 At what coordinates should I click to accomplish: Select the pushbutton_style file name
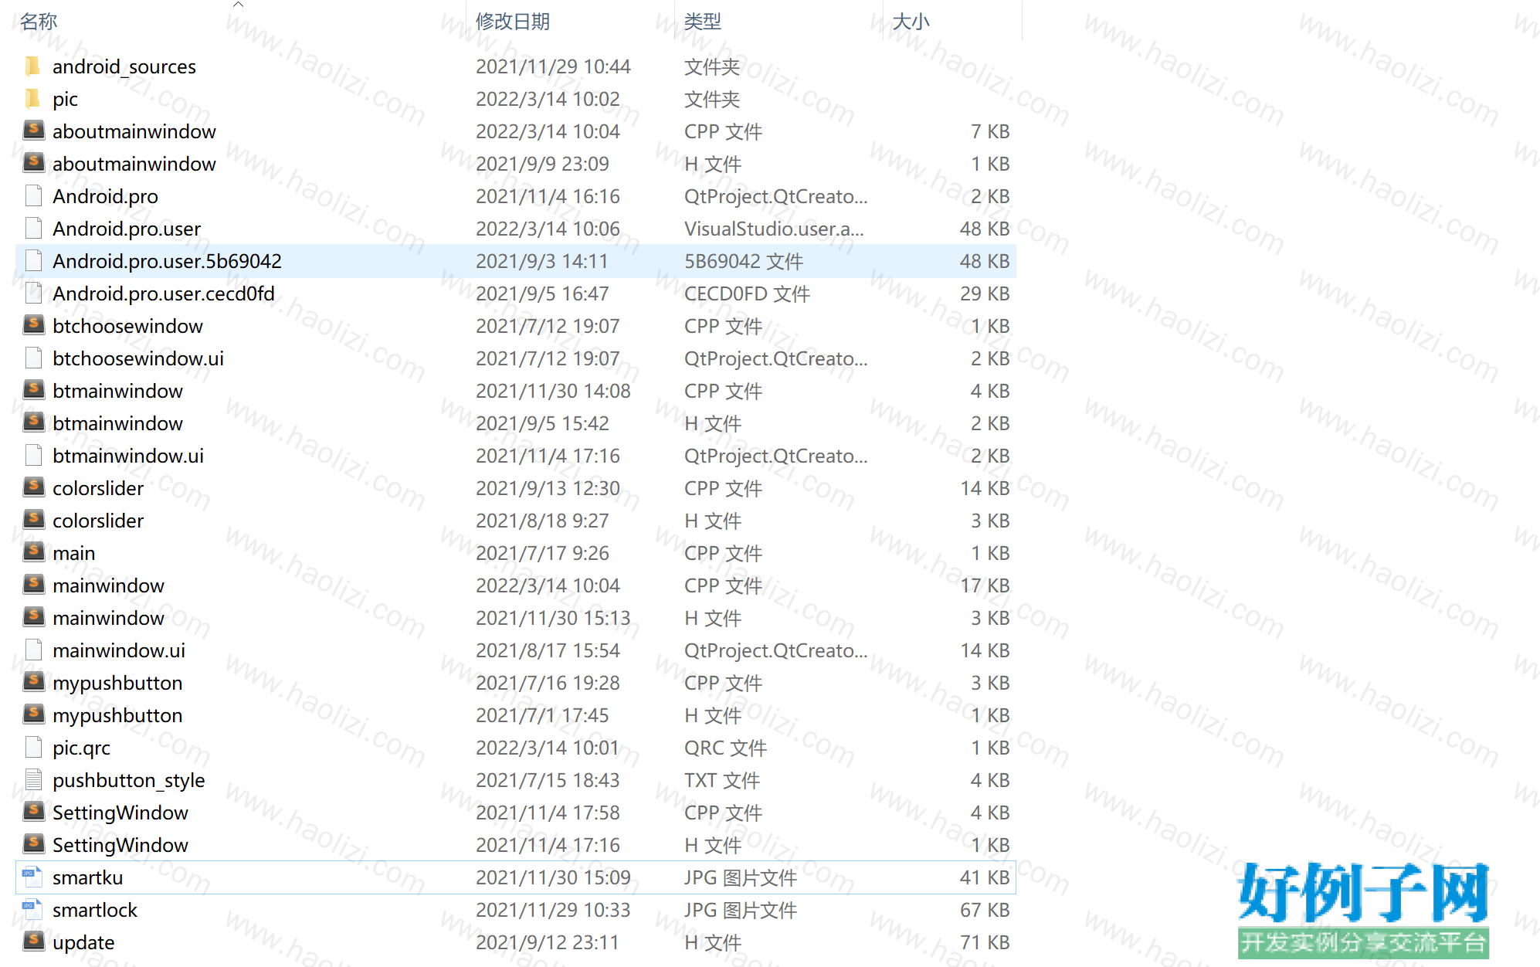click(129, 780)
